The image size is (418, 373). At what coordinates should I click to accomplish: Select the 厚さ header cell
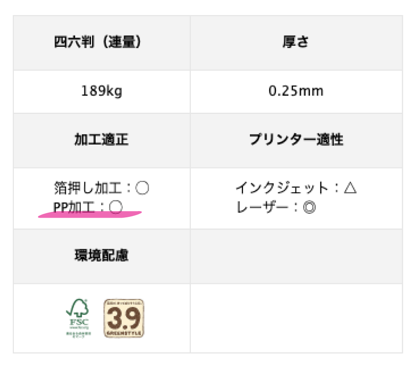296,43
